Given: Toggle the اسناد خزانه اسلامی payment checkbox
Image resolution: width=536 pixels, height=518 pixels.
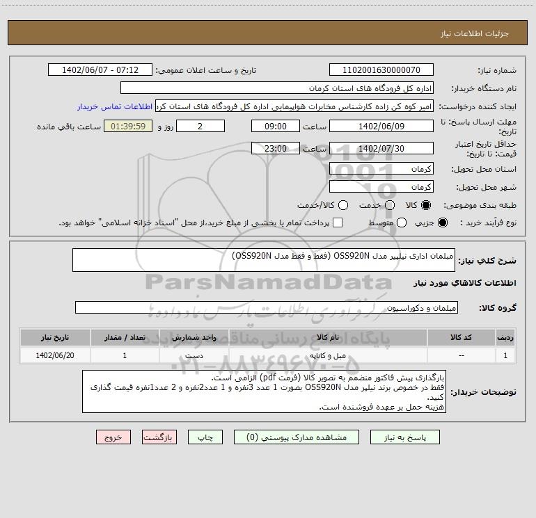Looking at the screenshot, I should pyautogui.click(x=338, y=222).
